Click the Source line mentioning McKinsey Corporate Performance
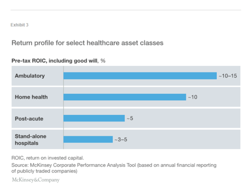Image resolution: width=246 pixels, height=191 pixels. coord(114,166)
